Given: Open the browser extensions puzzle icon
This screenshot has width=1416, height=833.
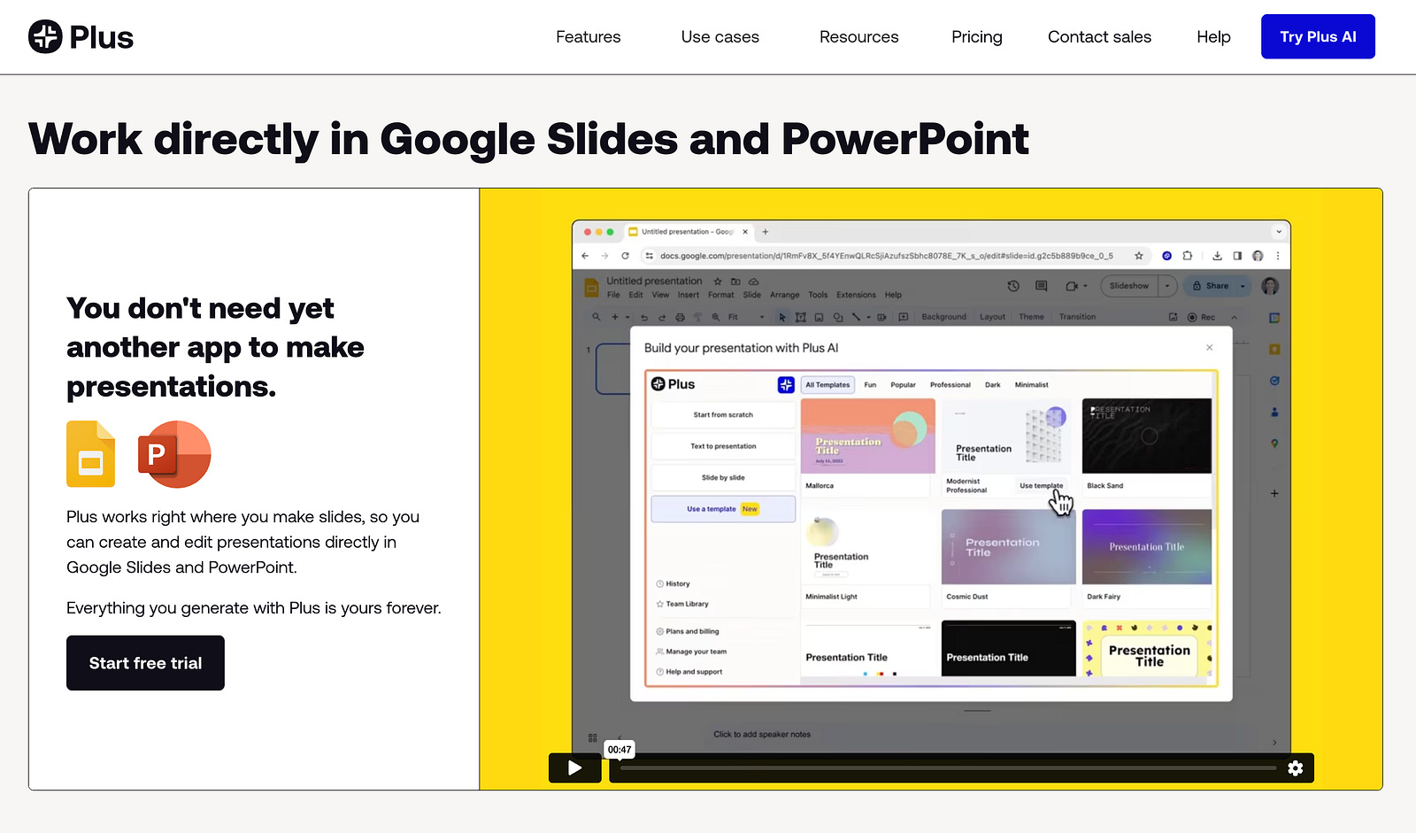Looking at the screenshot, I should (x=1188, y=256).
